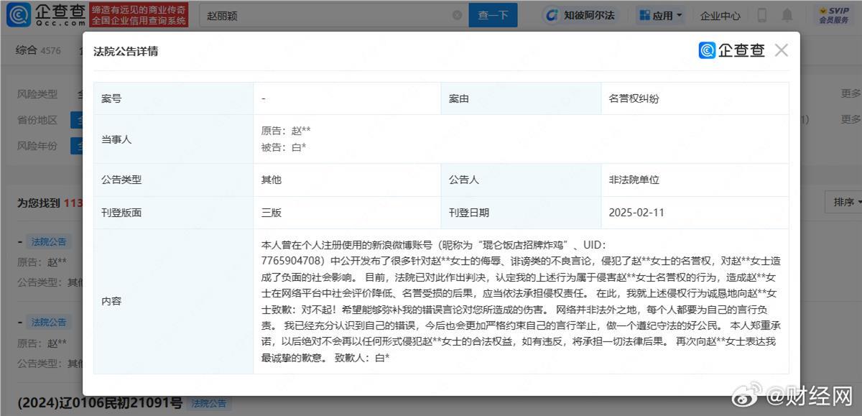Click a 法院公告 tag label
The image size is (862, 416).
coord(48,241)
